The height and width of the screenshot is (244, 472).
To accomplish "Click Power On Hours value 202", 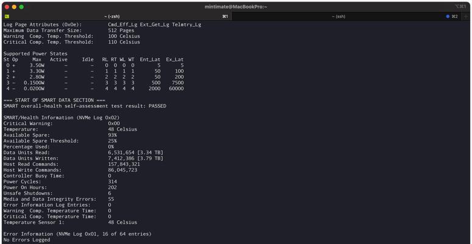I will 112,187.
